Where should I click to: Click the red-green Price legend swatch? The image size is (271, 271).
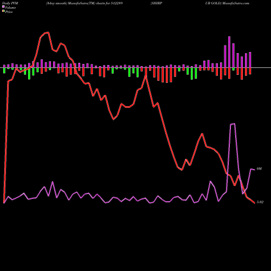3,11
